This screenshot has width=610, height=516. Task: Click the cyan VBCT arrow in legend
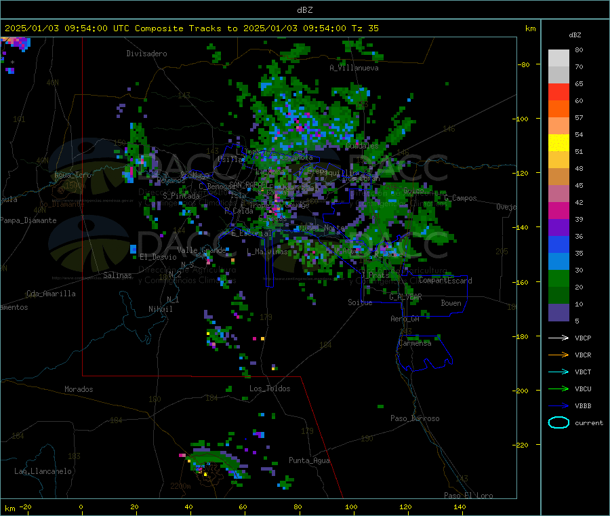click(558, 372)
